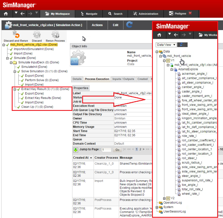The image size is (223, 218).
Task: Sort by Created At column header
Action: pos(82,158)
